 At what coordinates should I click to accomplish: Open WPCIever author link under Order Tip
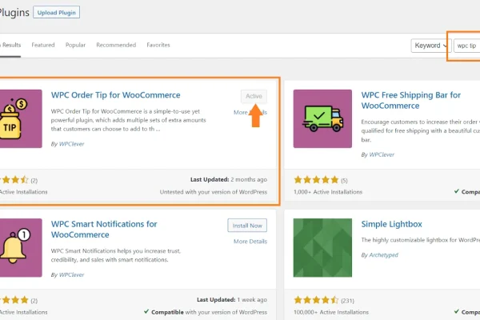pyautogui.click(x=72, y=144)
